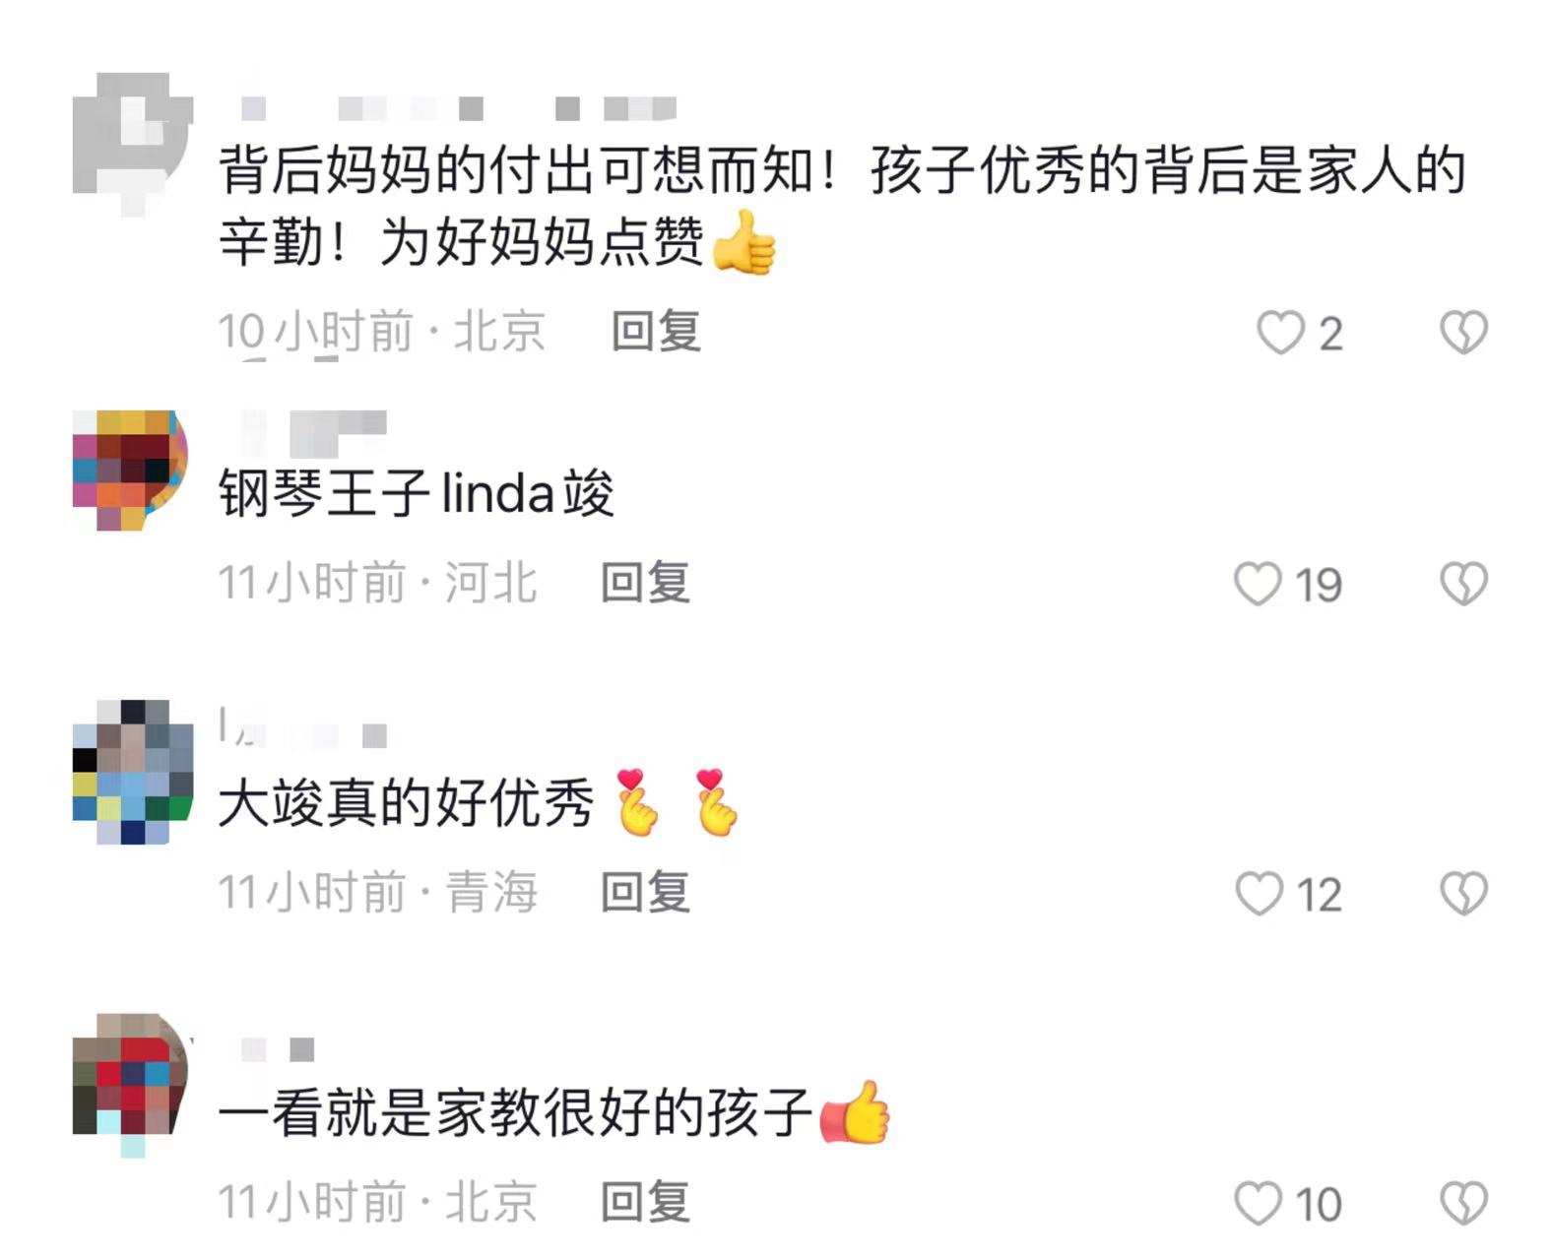
Task: Like the 大竣真的好优秀 comment
Action: point(1259,894)
